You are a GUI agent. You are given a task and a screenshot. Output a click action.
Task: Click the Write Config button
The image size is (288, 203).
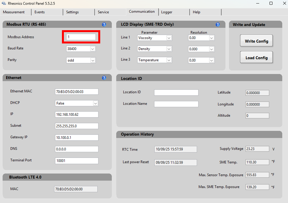256,41
